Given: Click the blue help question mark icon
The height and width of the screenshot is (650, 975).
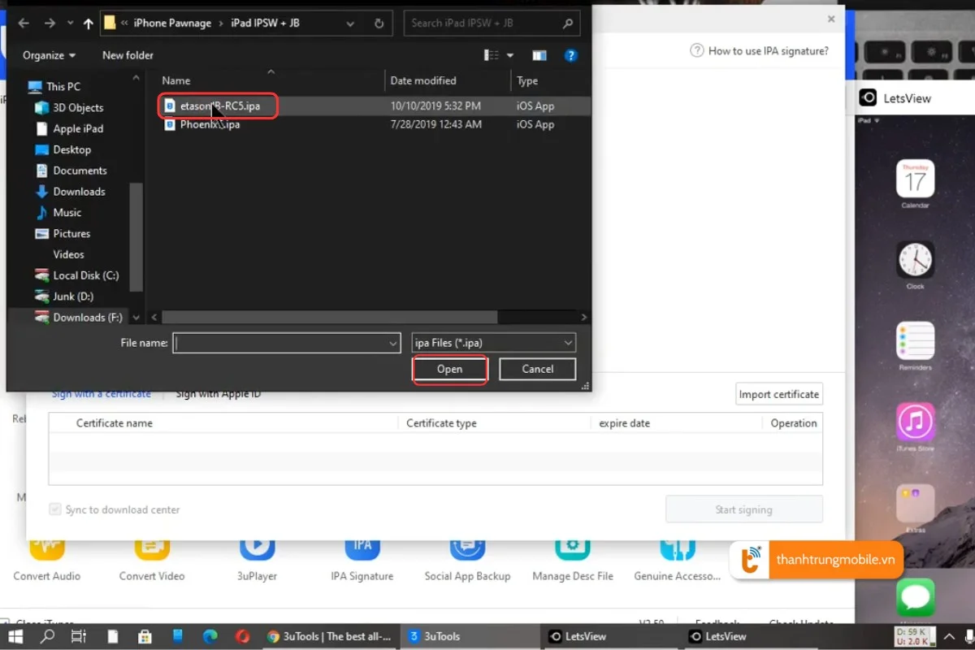Looking at the screenshot, I should click(x=570, y=55).
